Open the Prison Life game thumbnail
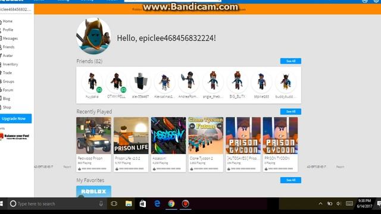Image resolution: width=381 pixels, height=214 pixels. (x=131, y=136)
